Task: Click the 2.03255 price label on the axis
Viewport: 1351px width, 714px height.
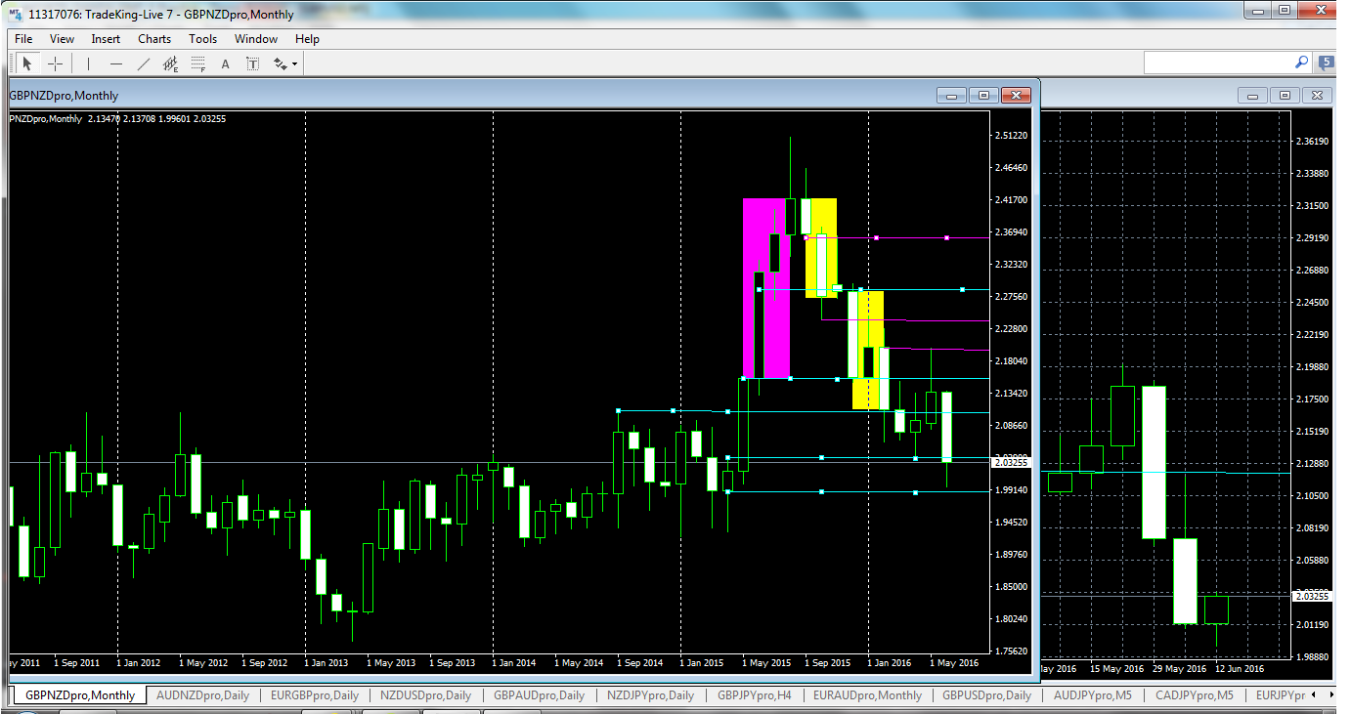Action: pyautogui.click(x=1010, y=462)
